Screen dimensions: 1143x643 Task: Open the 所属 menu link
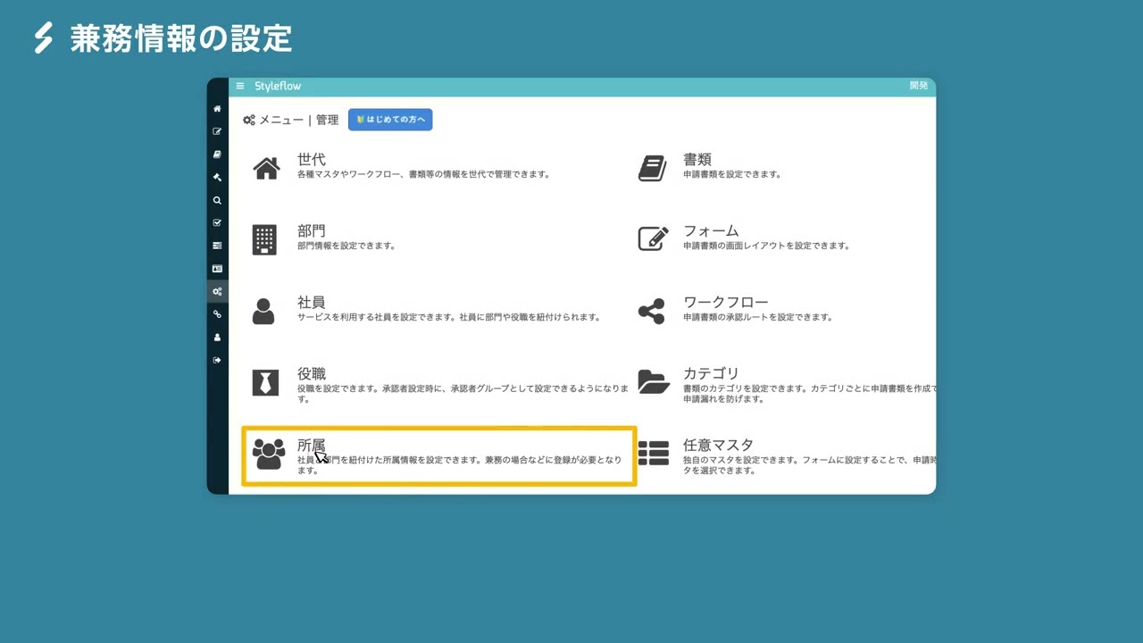click(312, 446)
